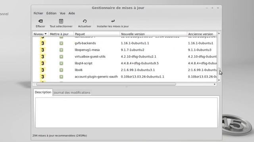Click the horizontal scrollbar right arrow
The height and width of the screenshot is (142, 254).
(x=215, y=84)
